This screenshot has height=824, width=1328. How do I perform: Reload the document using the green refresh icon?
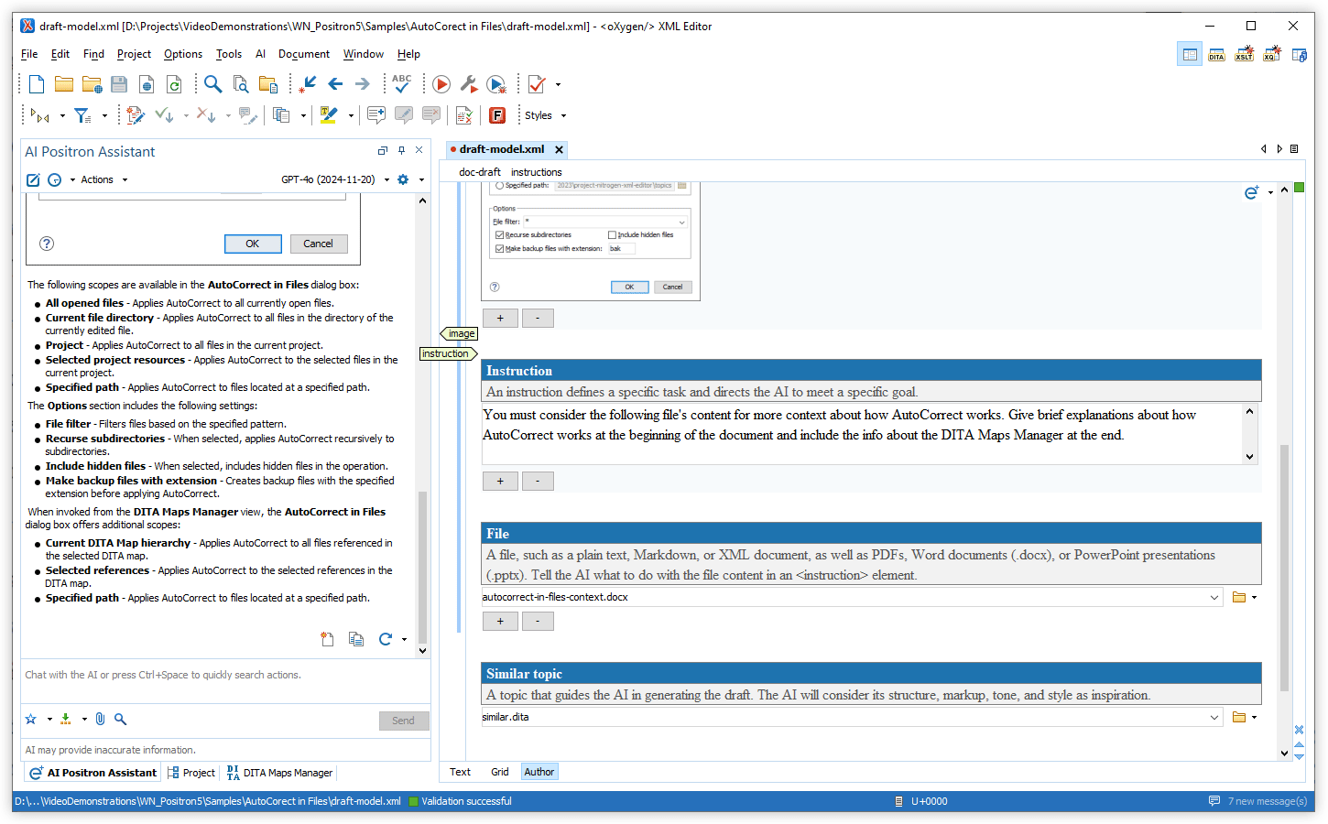(x=174, y=84)
